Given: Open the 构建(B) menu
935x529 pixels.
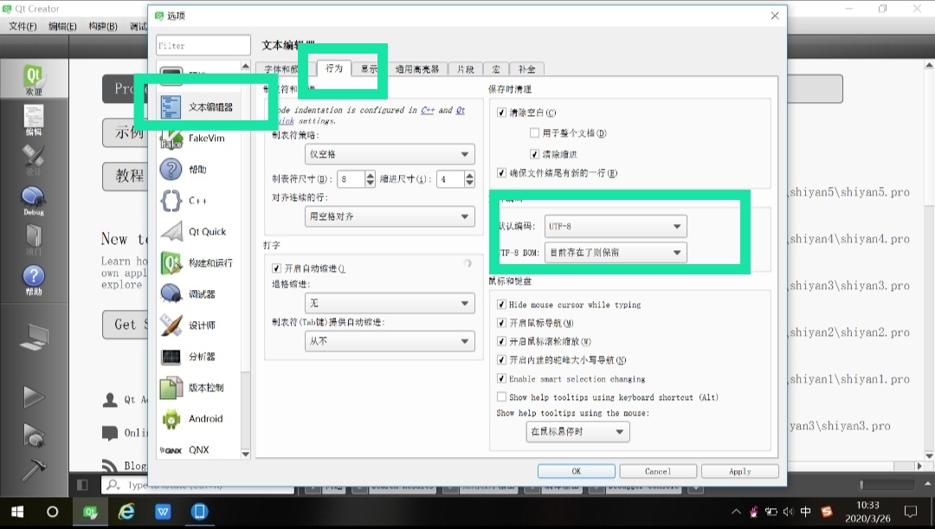Looking at the screenshot, I should coord(102,26).
